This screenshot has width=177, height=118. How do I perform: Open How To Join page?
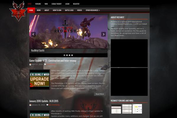[57, 10]
